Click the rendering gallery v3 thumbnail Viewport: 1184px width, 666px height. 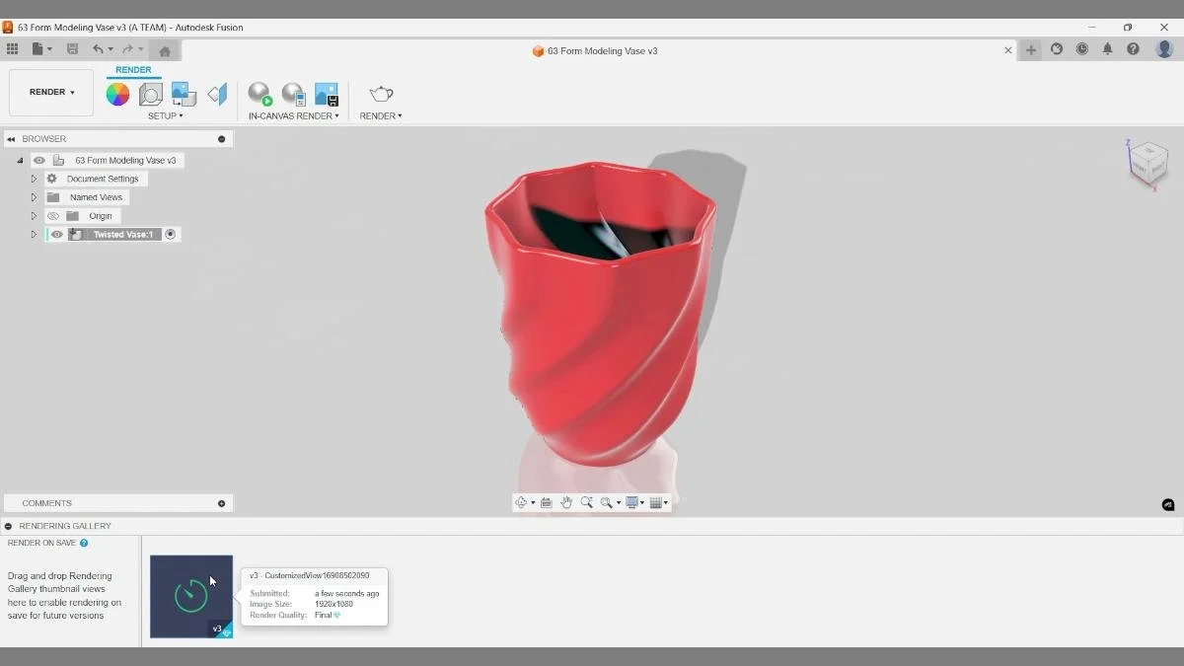click(190, 595)
